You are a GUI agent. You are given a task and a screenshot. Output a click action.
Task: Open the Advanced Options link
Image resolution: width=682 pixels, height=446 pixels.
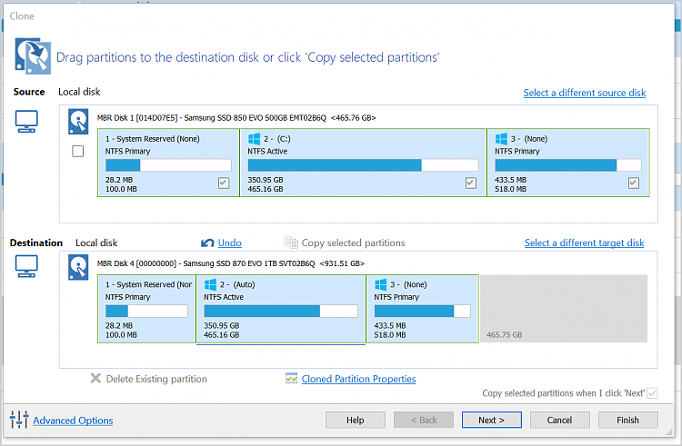pyautogui.click(x=73, y=421)
